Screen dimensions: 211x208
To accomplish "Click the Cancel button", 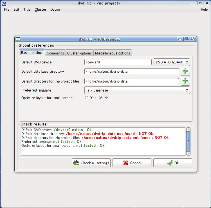I will 132,163.
